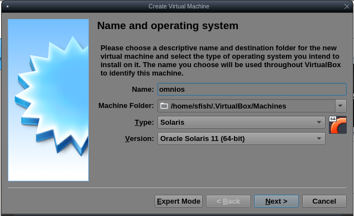Click the Solaris 64-bit OS type icon
Image resolution: width=354 pixels, height=216 pixels.
pyautogui.click(x=337, y=125)
